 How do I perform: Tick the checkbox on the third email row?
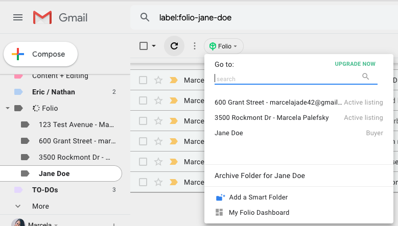point(143,121)
